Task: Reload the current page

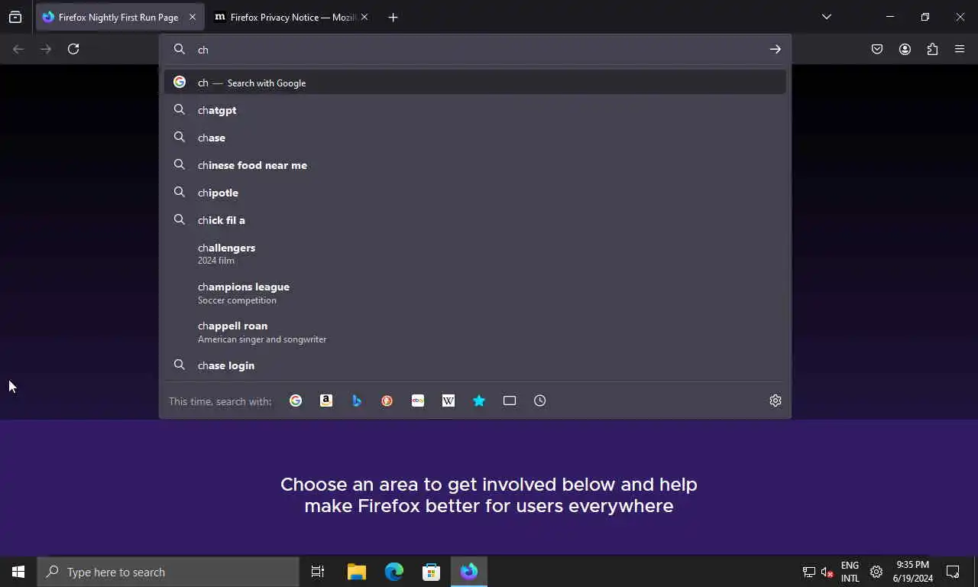Action: point(73,49)
